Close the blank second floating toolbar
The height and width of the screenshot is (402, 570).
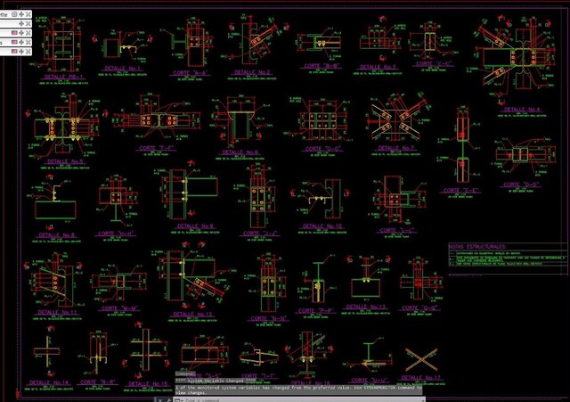point(28,24)
